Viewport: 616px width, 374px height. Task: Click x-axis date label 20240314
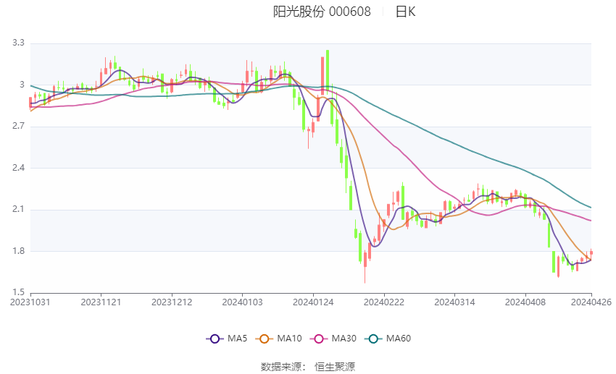[454, 302]
